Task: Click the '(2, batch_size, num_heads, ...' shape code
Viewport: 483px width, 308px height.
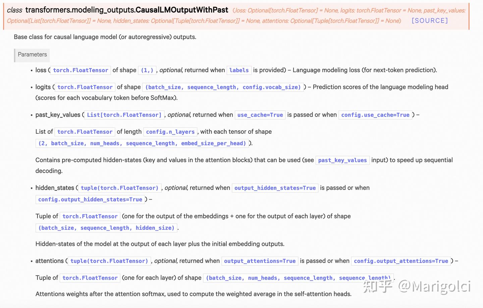Action: (x=142, y=143)
